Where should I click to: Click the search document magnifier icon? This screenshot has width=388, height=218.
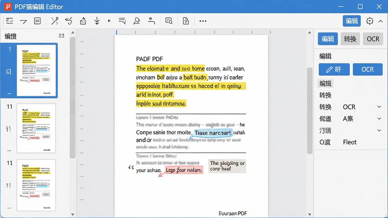pos(169,21)
